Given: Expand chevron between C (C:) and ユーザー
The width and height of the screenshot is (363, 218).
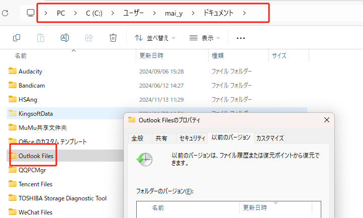Looking at the screenshot, I should (113, 13).
